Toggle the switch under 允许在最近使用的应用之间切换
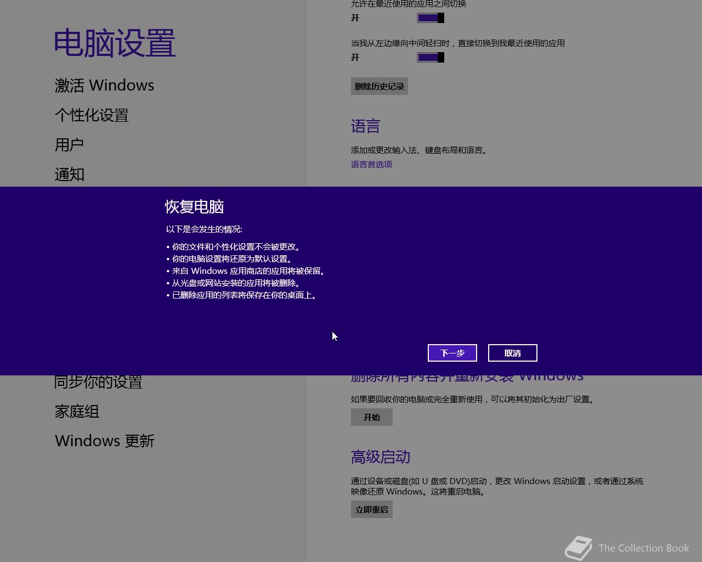The image size is (702, 562). tap(431, 18)
